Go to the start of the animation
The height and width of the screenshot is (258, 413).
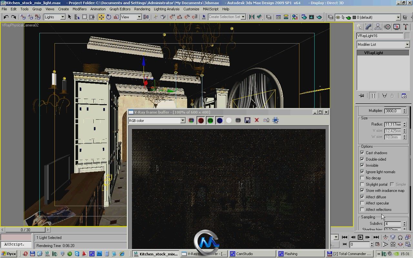[x=345, y=237]
